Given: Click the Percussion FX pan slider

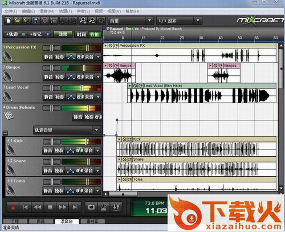Looking at the screenshot, I should 51,48.
